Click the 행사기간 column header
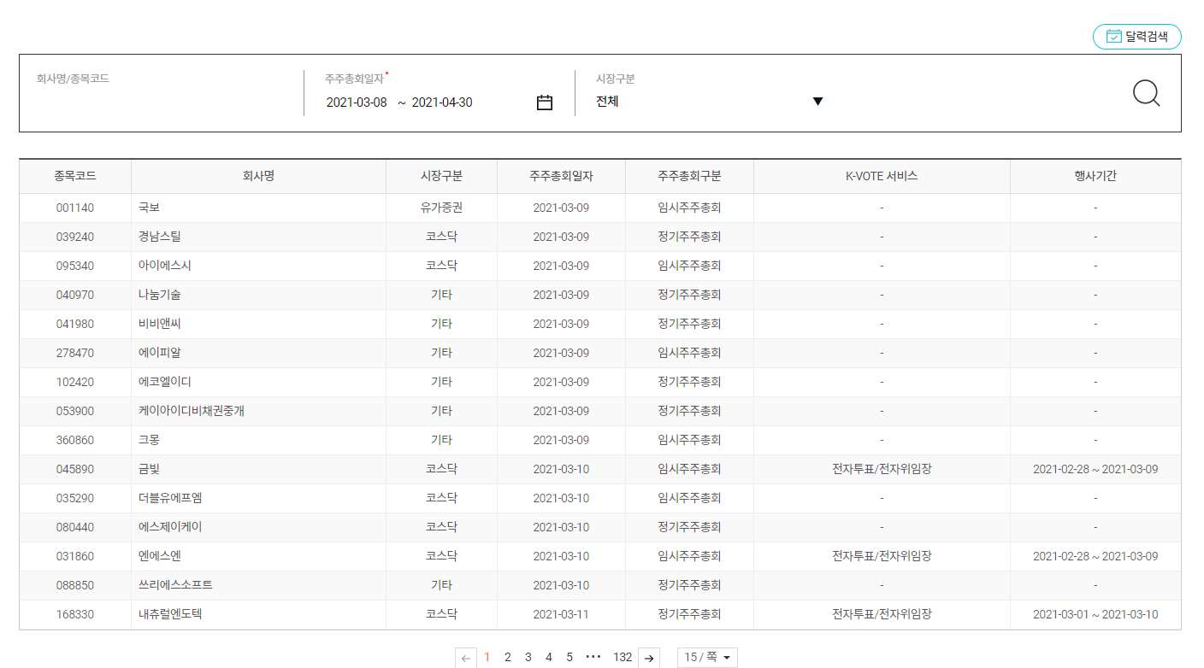Screen dimensions: 1204x668 tap(1095, 176)
